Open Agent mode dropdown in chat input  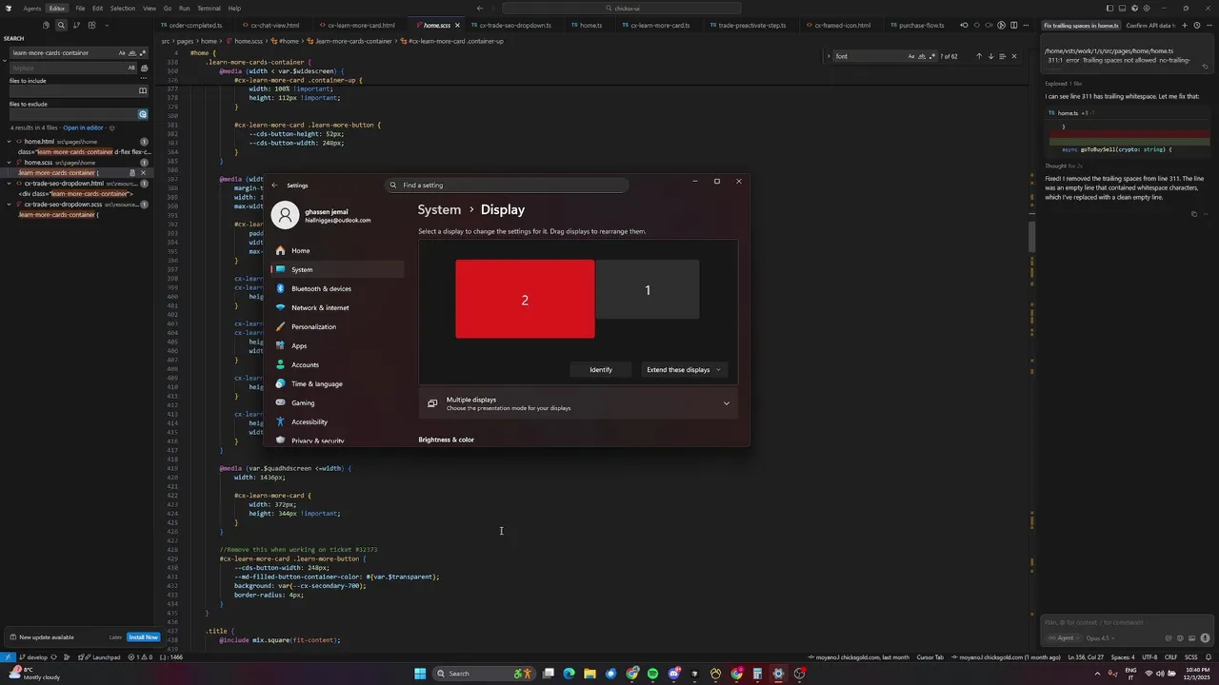1065,638
